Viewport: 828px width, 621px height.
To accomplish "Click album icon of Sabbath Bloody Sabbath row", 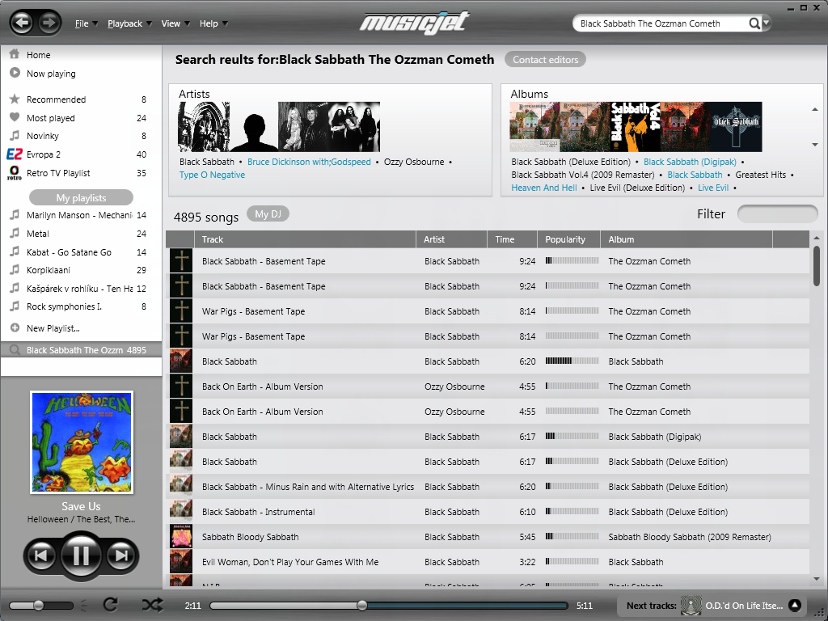I will [181, 537].
